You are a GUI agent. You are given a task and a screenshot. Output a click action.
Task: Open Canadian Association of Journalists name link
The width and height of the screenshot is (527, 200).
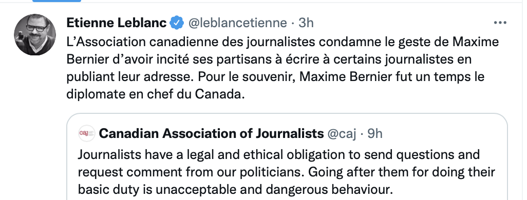tap(212, 133)
